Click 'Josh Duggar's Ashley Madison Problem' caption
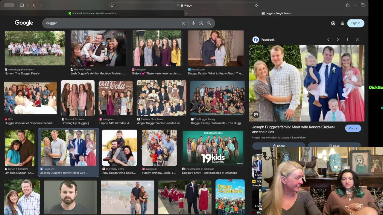Viewport: 383px width, 215px height. point(98,73)
